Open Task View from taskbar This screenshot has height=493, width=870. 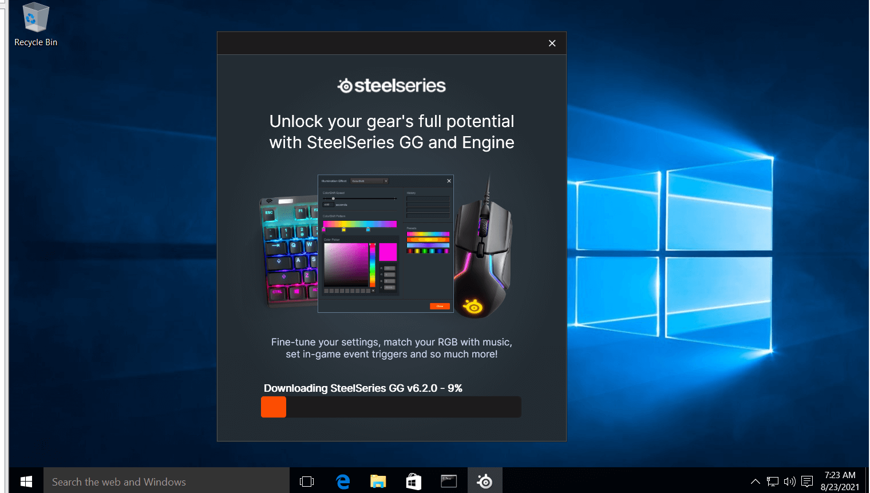point(307,482)
